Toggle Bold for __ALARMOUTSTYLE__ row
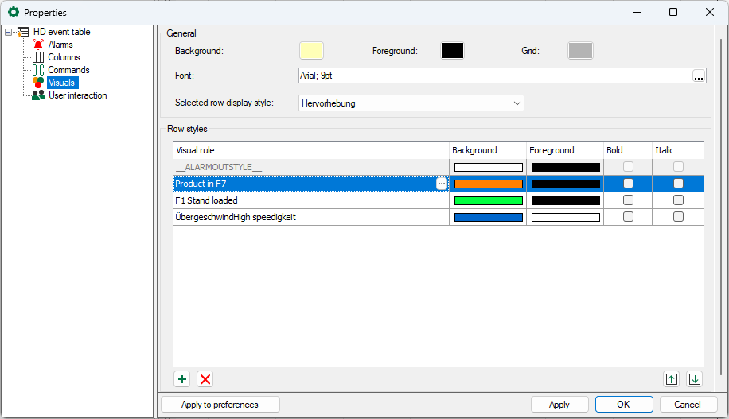The image size is (729, 419). click(x=628, y=167)
